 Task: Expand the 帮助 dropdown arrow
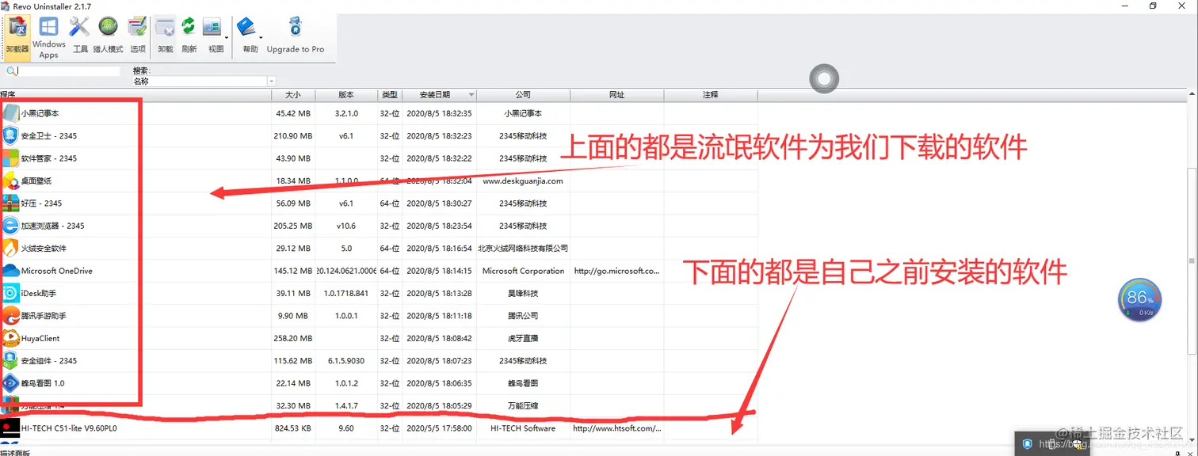tap(261, 36)
